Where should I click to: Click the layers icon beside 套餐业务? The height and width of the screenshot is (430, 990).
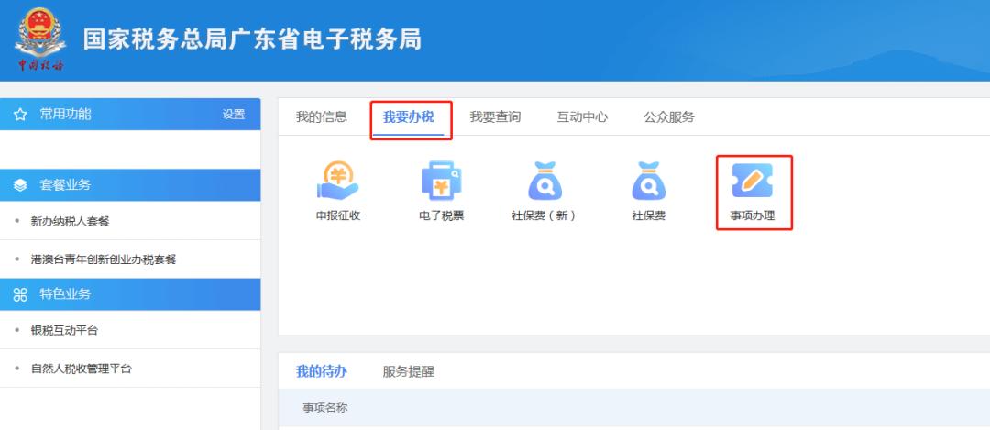tap(20, 185)
